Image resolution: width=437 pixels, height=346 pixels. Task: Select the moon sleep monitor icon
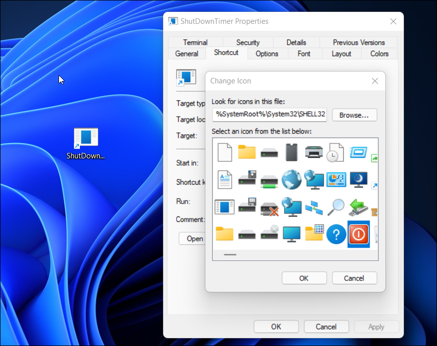click(x=358, y=180)
